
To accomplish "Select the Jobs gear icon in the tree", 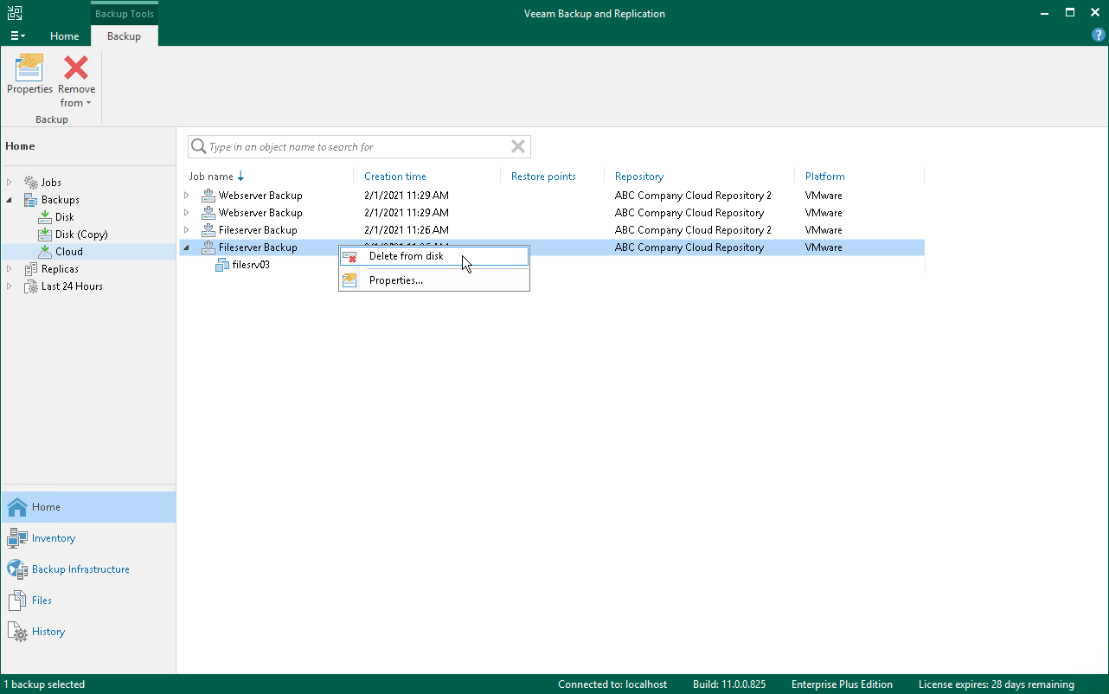I will (31, 183).
